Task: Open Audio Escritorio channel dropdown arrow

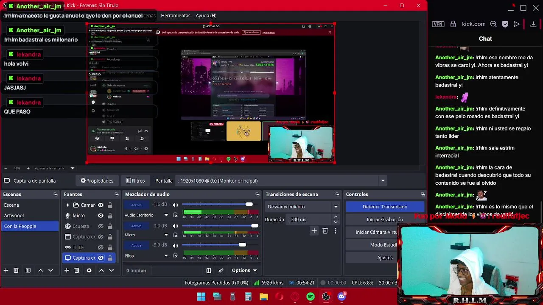Action: (166, 215)
